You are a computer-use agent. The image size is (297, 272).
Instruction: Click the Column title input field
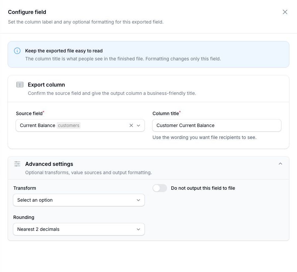pyautogui.click(x=217, y=125)
